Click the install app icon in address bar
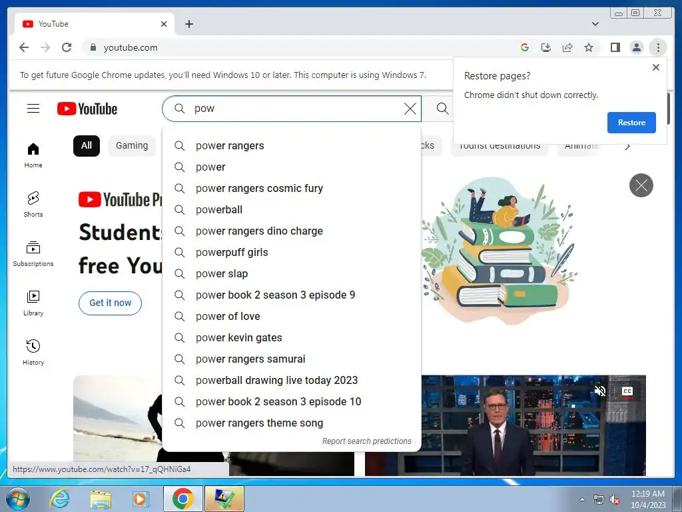 click(x=546, y=47)
